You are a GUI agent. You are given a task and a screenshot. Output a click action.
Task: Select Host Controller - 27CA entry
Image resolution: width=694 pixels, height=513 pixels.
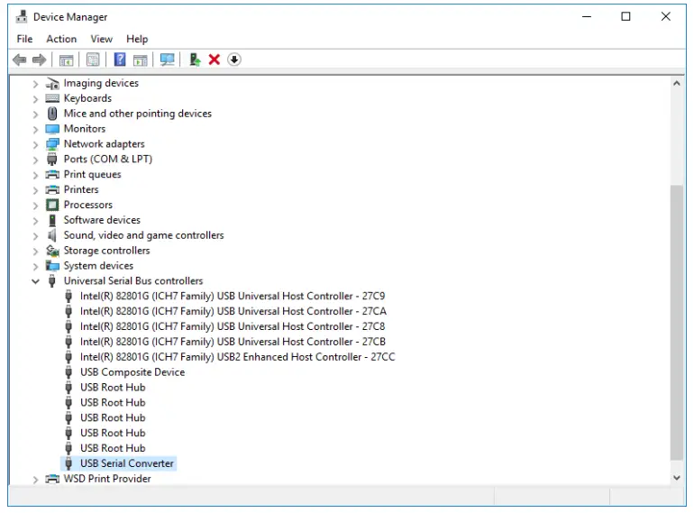tap(233, 311)
